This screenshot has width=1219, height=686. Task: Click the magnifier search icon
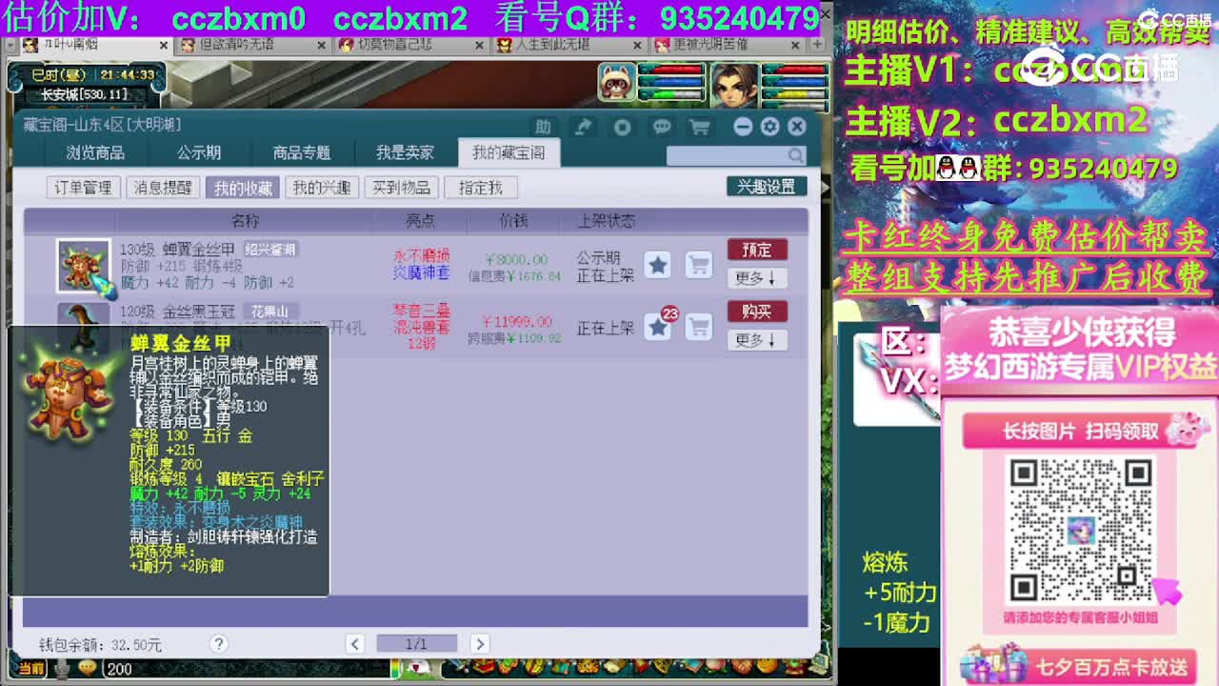click(795, 155)
